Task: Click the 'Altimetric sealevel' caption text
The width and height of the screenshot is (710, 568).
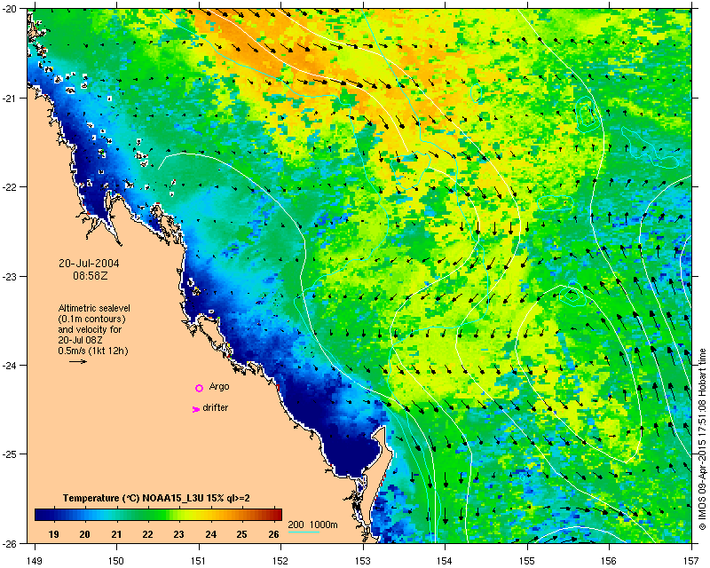Action: [94, 308]
